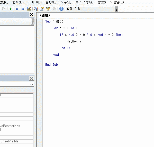Expand the (일반) object dropdown
This screenshot has height=147, width=154.
pos(97,15)
